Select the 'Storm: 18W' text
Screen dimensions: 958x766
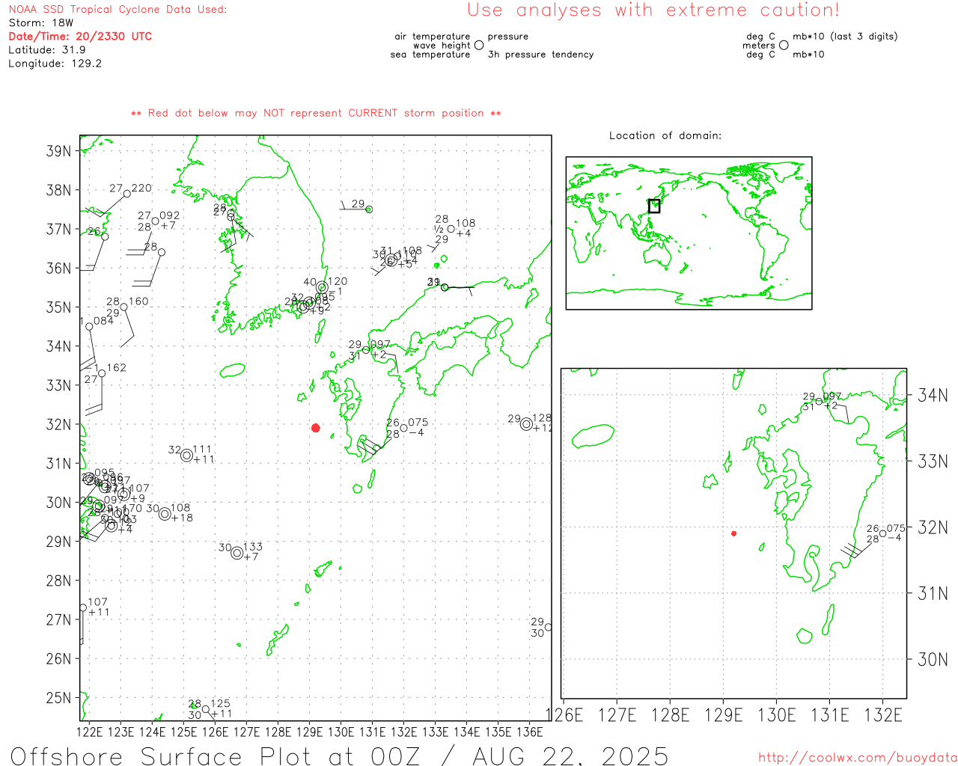41,23
